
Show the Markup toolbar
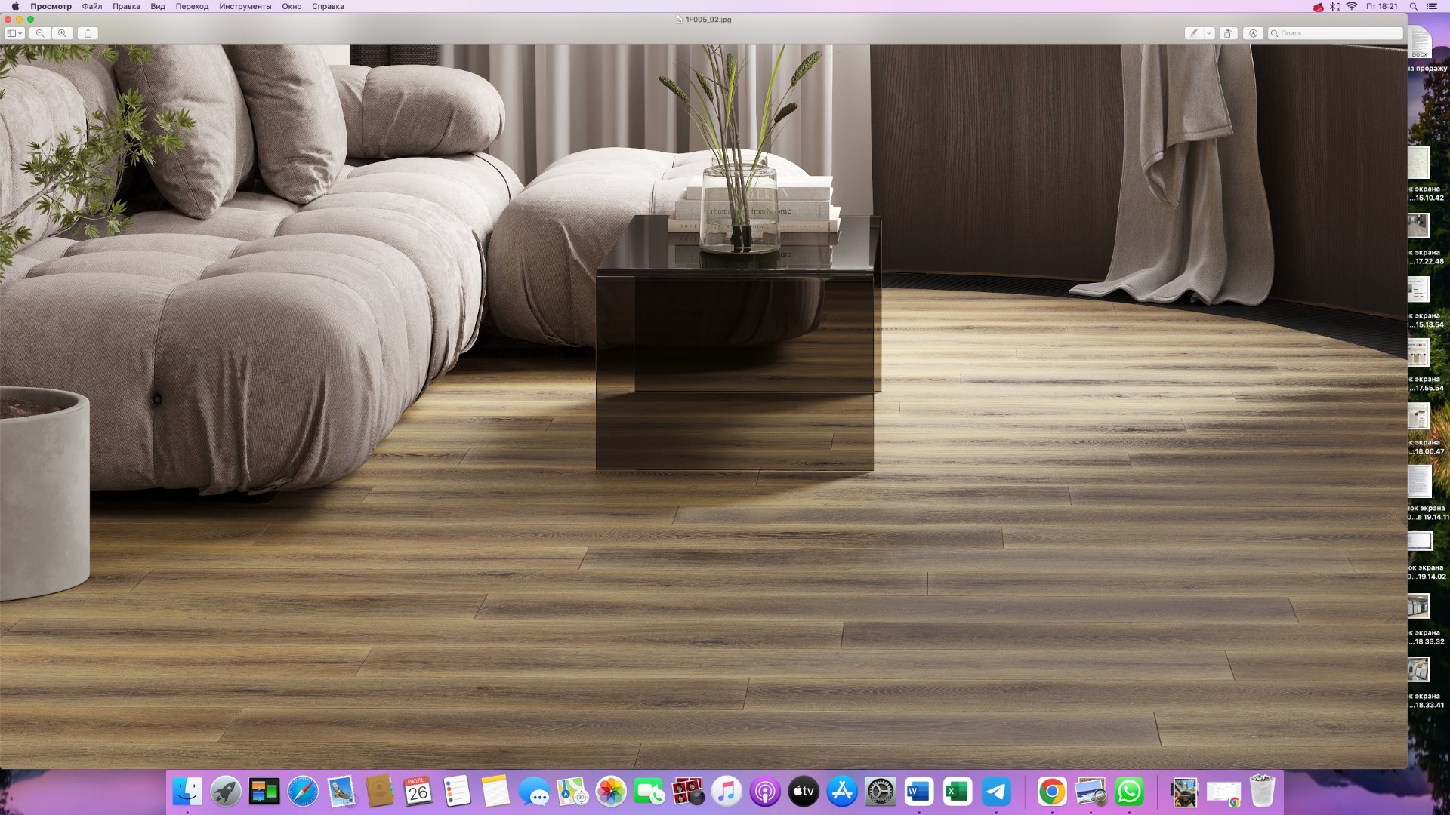click(1254, 33)
